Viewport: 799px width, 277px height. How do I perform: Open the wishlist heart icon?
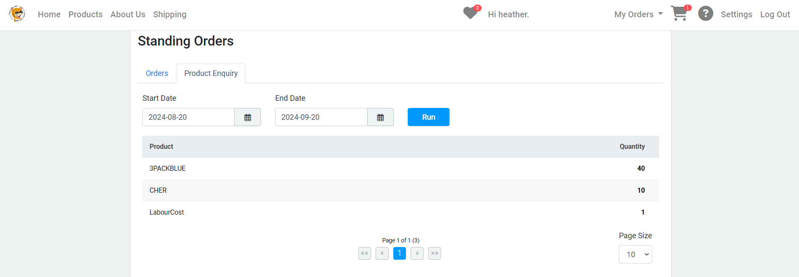[x=470, y=13]
